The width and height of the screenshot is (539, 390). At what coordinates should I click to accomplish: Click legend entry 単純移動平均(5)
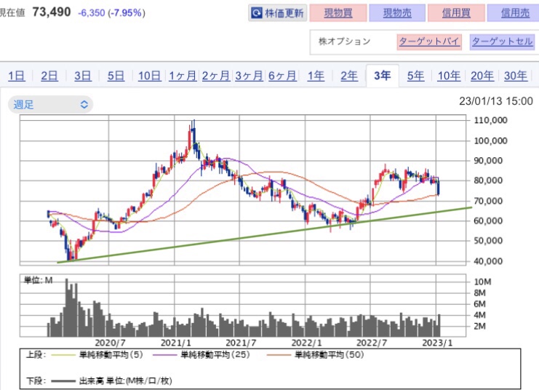[111, 354]
